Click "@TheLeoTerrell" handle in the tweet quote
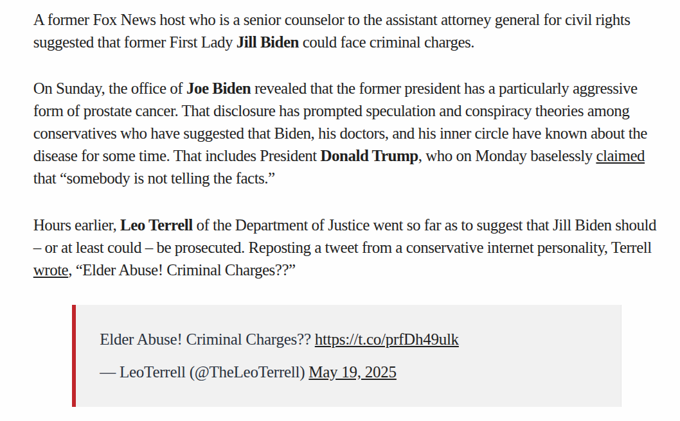Image resolution: width=680 pixels, height=421 pixels. point(247,373)
